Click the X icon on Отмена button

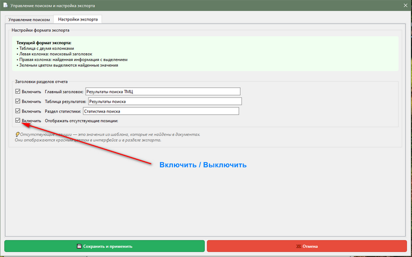(x=298, y=247)
